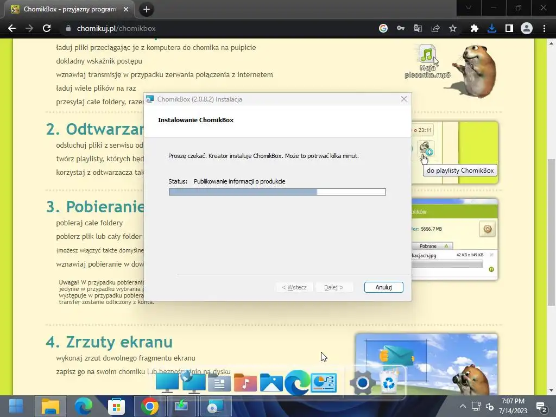The height and width of the screenshot is (417, 556).
Task: Click the page vertical scrollbar thumb
Action: click(x=551, y=232)
